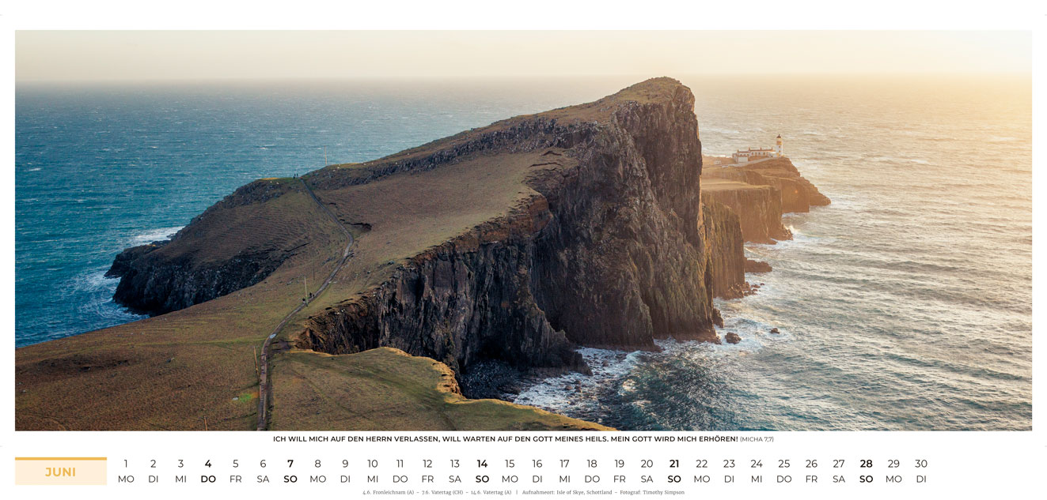
Task: Pick date 24 in the calendar row
Action: 757,464
